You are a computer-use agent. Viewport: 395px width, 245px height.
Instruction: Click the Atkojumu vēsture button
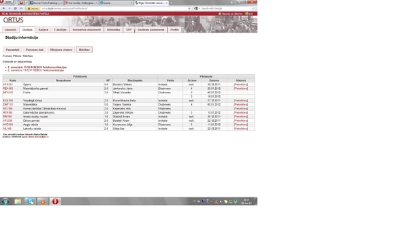tap(61, 50)
